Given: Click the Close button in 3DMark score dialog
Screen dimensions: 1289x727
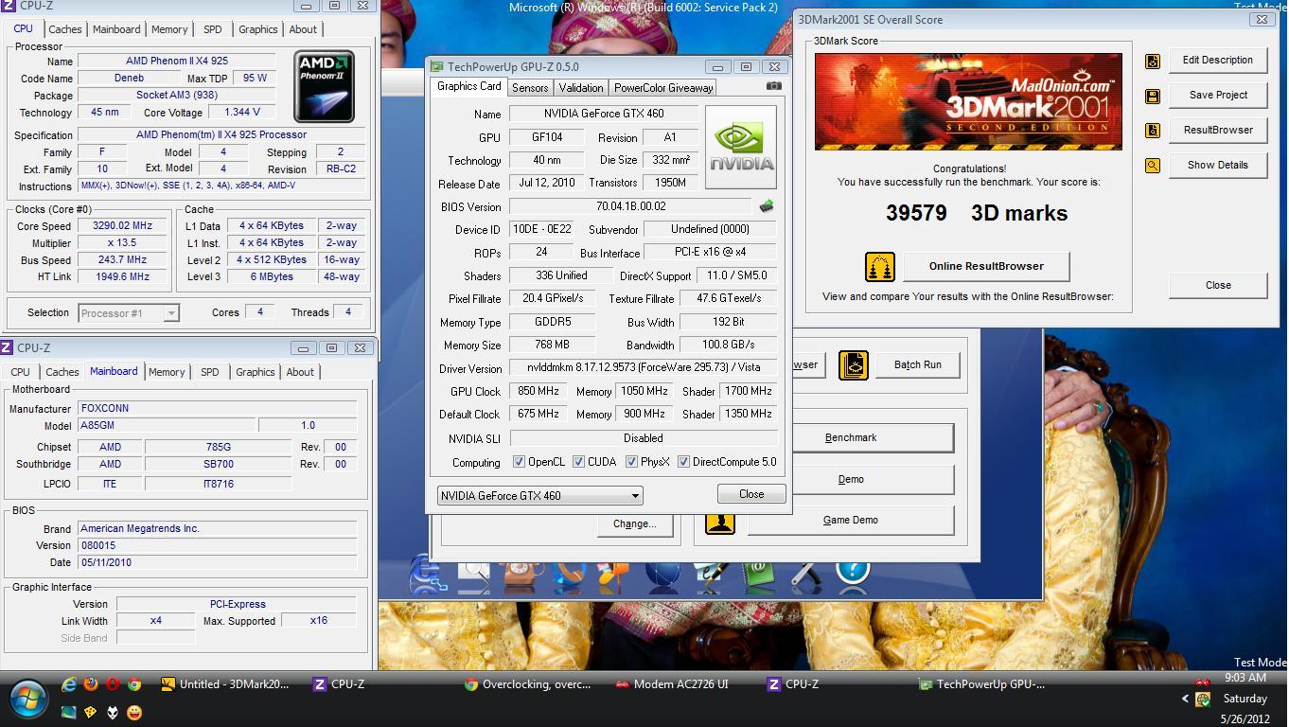Looking at the screenshot, I should (1218, 285).
